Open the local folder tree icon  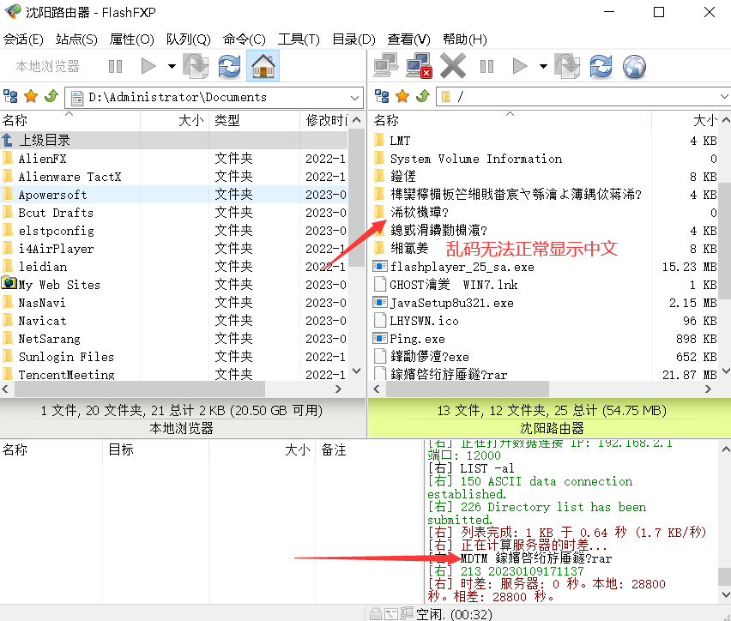pos(10,97)
